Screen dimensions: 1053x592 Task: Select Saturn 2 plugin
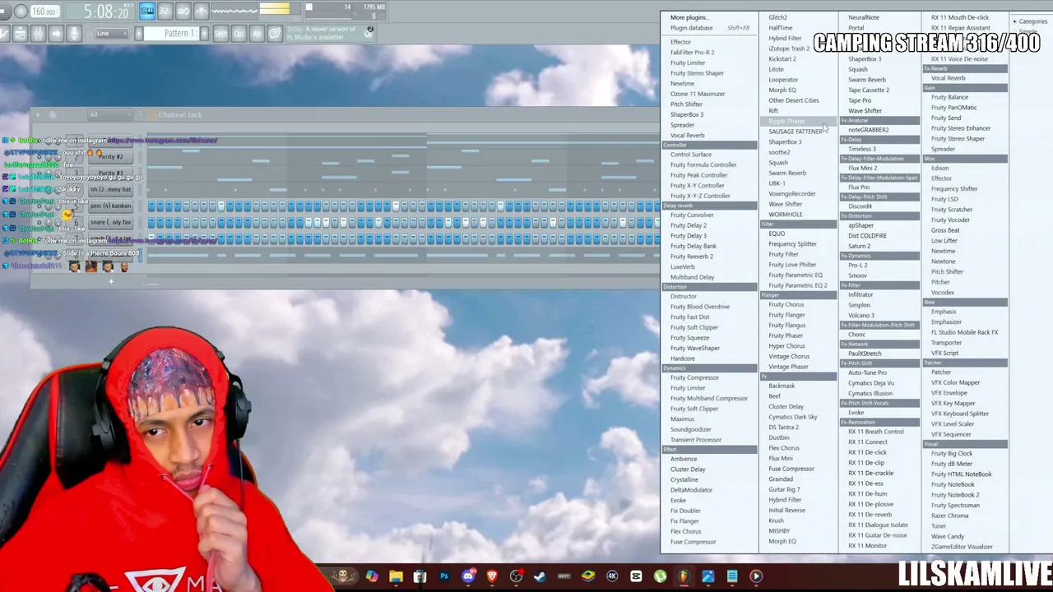coord(859,246)
